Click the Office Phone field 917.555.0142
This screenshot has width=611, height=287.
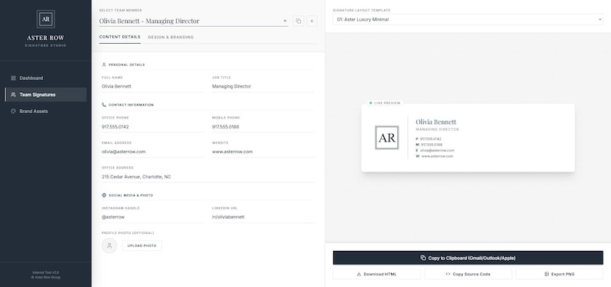[x=152, y=127]
